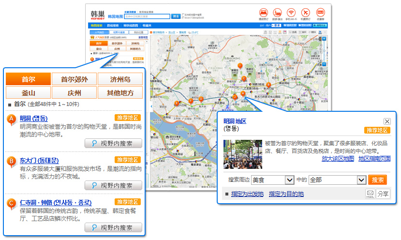Click the hotel booking icon (酒店预订)
Viewport: 401px width, 240px height.
(263, 13)
